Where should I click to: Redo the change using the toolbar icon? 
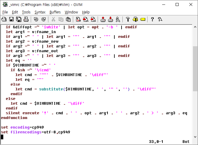(x=43, y=19)
